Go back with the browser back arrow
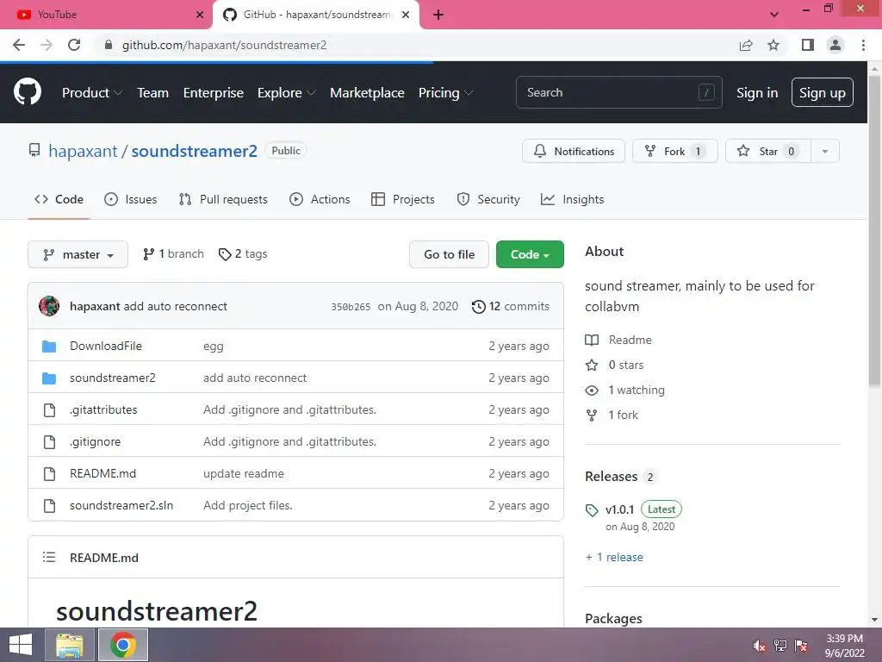Screen dimensions: 882x662 pos(19,45)
